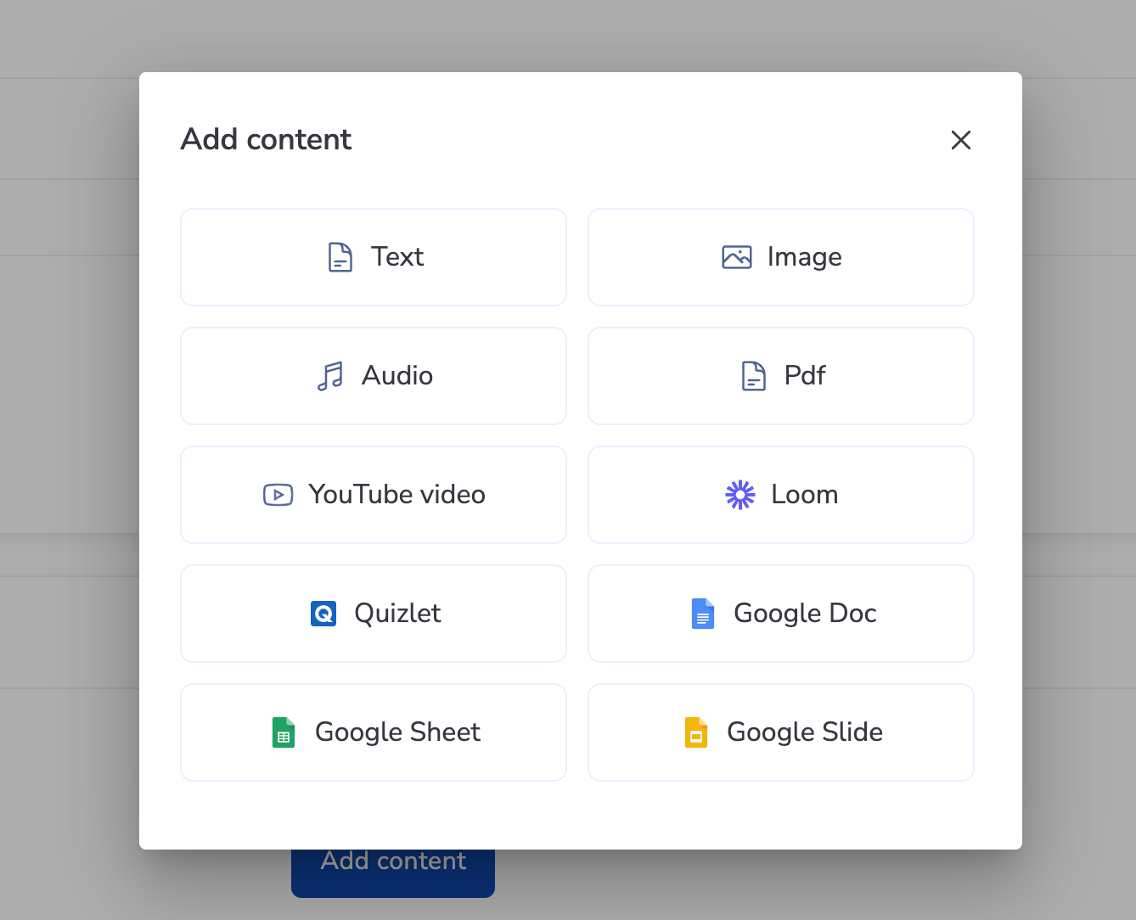Add a Loom recording
Screen dimensions: 1136x920
point(780,495)
